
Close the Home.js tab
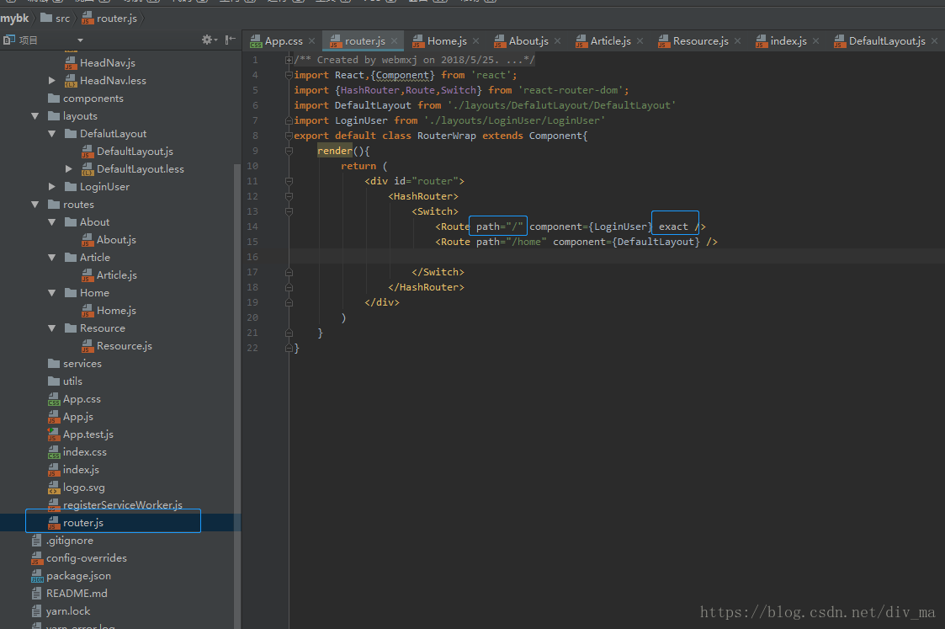tap(475, 41)
